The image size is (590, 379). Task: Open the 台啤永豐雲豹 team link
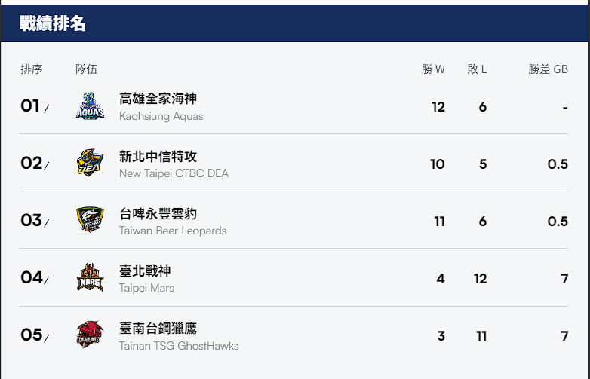pyautogui.click(x=158, y=213)
